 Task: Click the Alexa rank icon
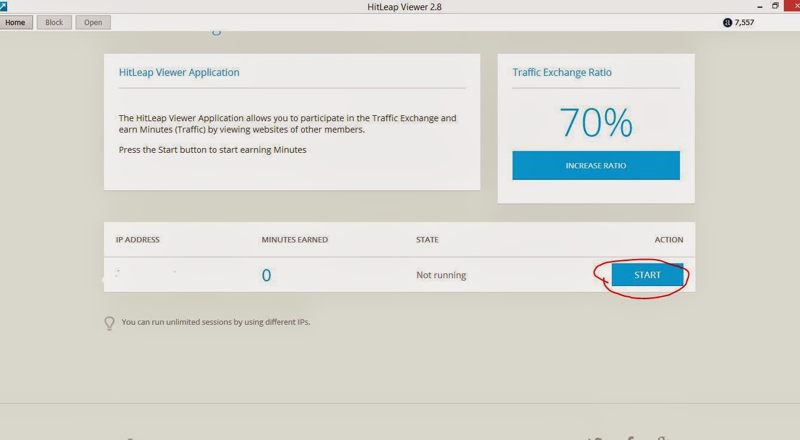[x=727, y=23]
